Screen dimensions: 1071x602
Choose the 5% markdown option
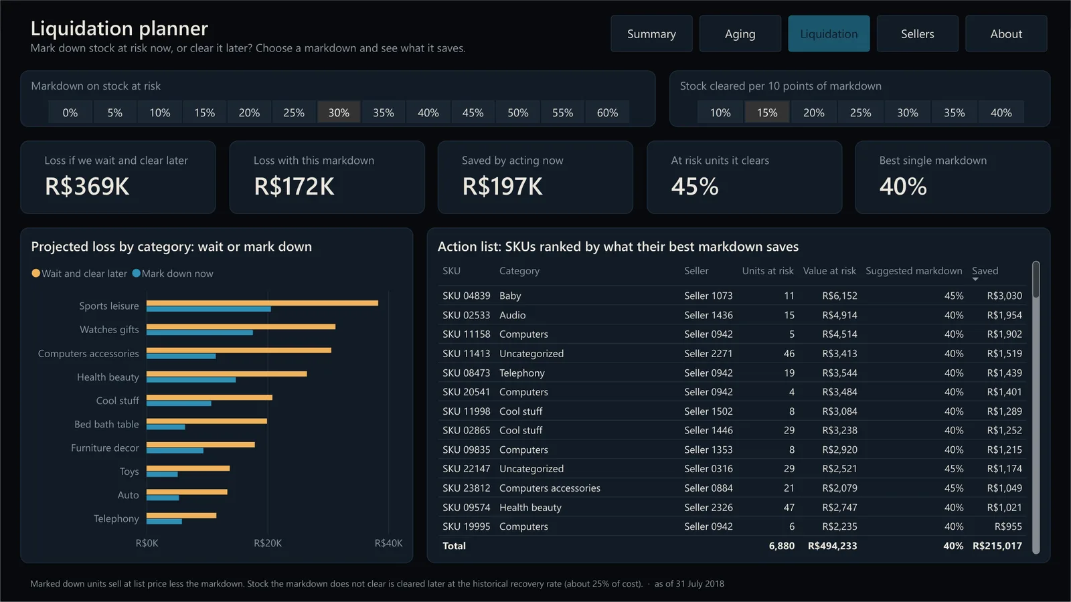pos(115,112)
